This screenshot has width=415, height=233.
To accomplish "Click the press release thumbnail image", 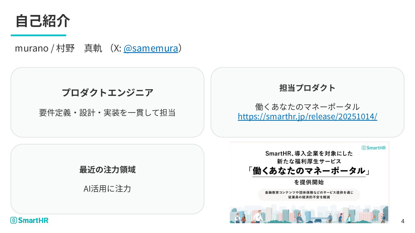I will tap(310, 182).
